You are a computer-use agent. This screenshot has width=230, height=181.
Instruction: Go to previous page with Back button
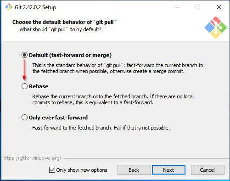point(134,170)
